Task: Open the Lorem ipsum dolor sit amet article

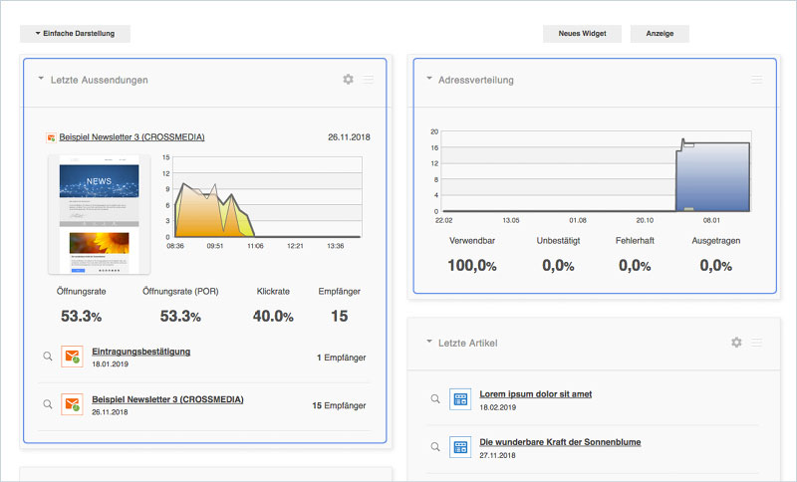Action: [x=536, y=393]
